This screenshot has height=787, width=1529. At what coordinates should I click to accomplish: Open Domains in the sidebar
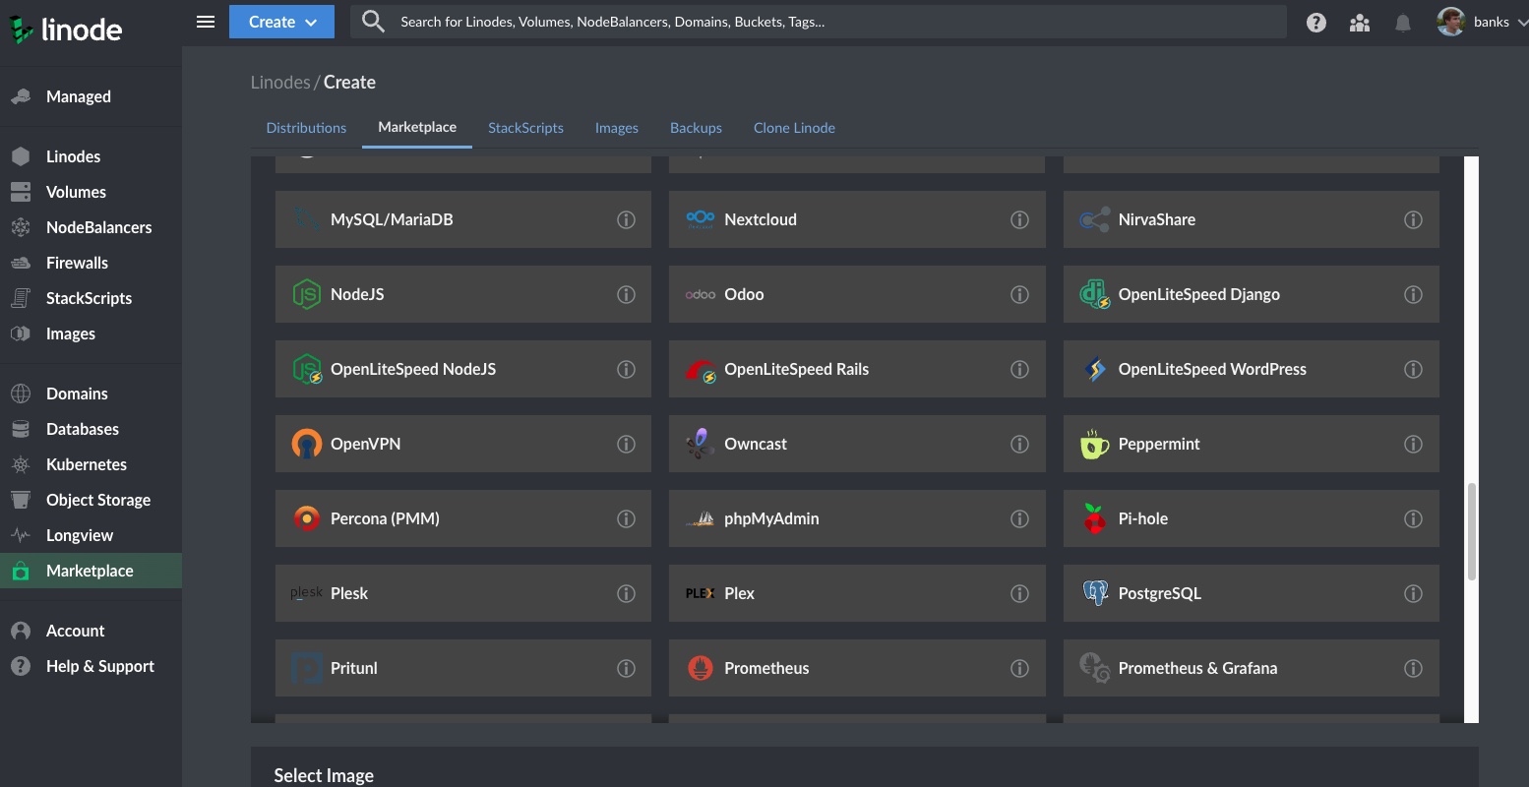pyautogui.click(x=91, y=393)
